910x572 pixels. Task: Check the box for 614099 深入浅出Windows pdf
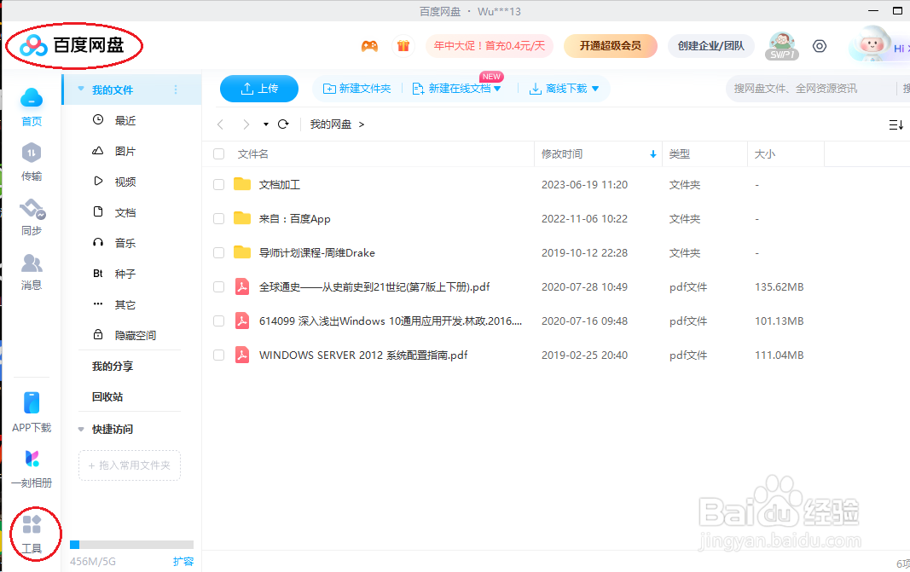click(x=219, y=321)
